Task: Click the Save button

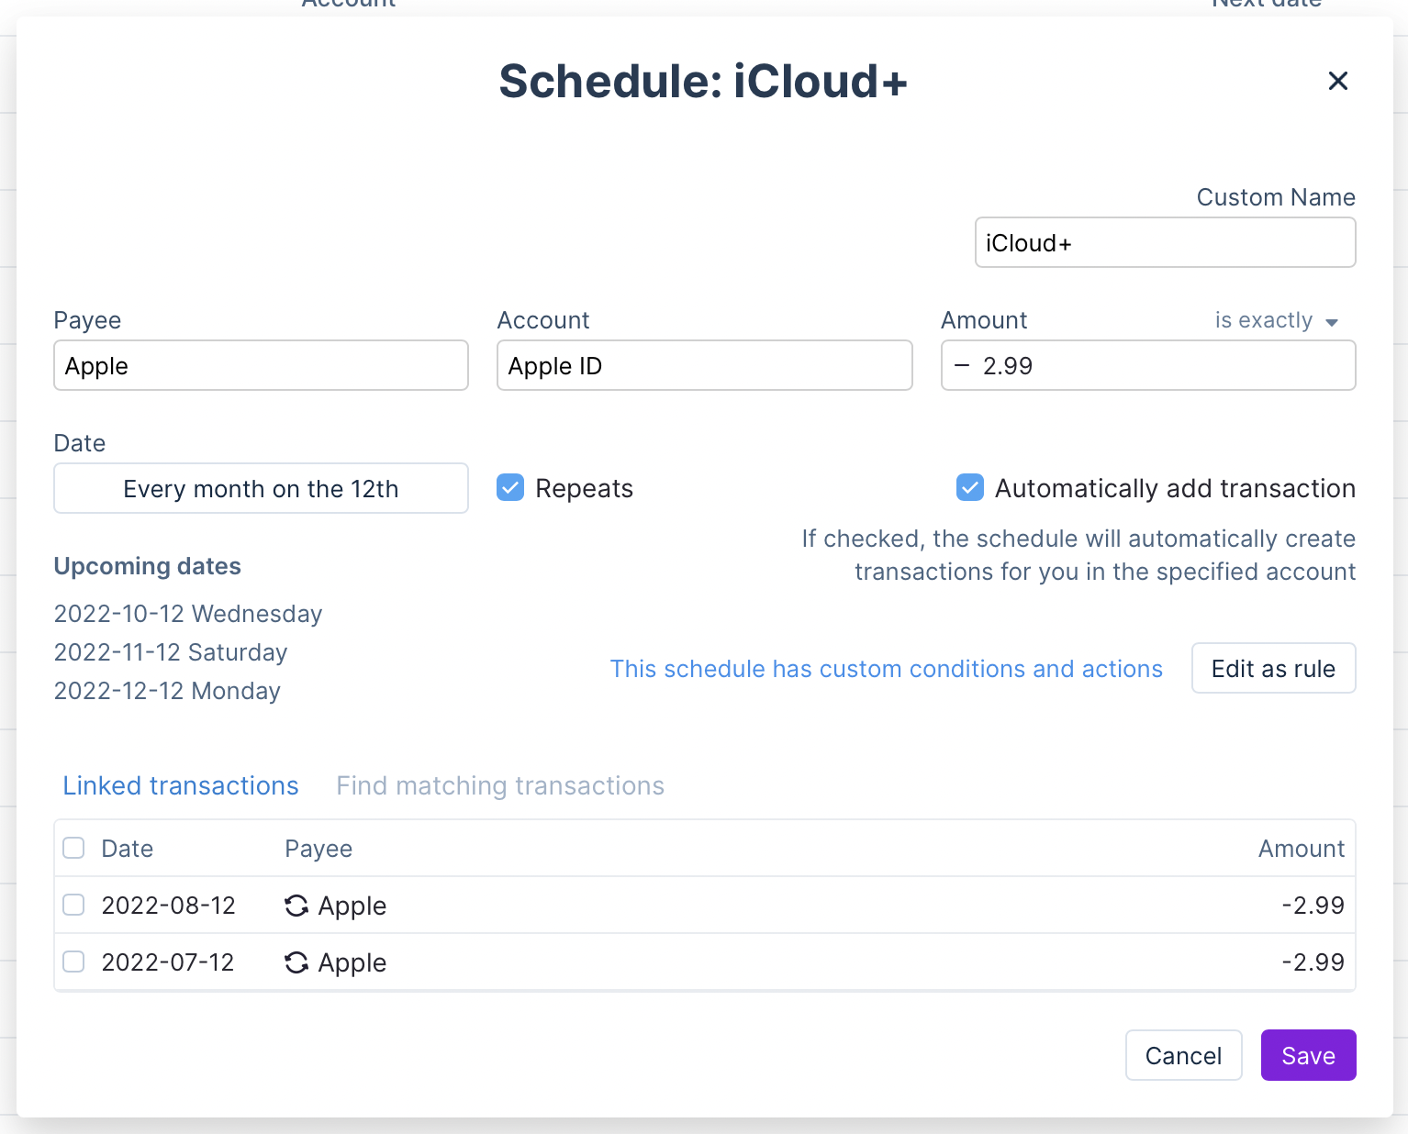Action: 1308,1055
